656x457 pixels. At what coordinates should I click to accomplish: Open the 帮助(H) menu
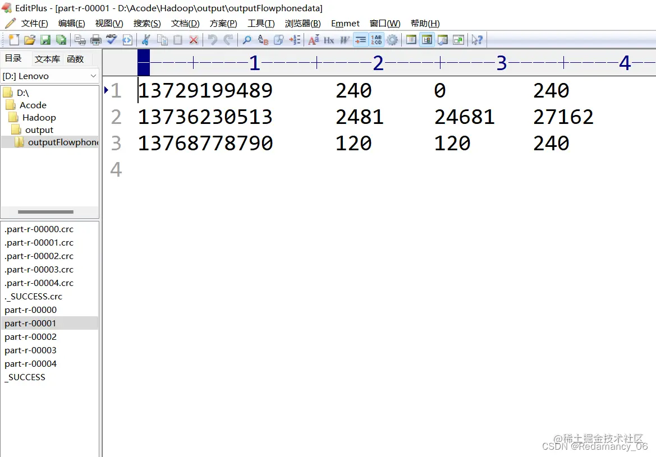pos(425,24)
